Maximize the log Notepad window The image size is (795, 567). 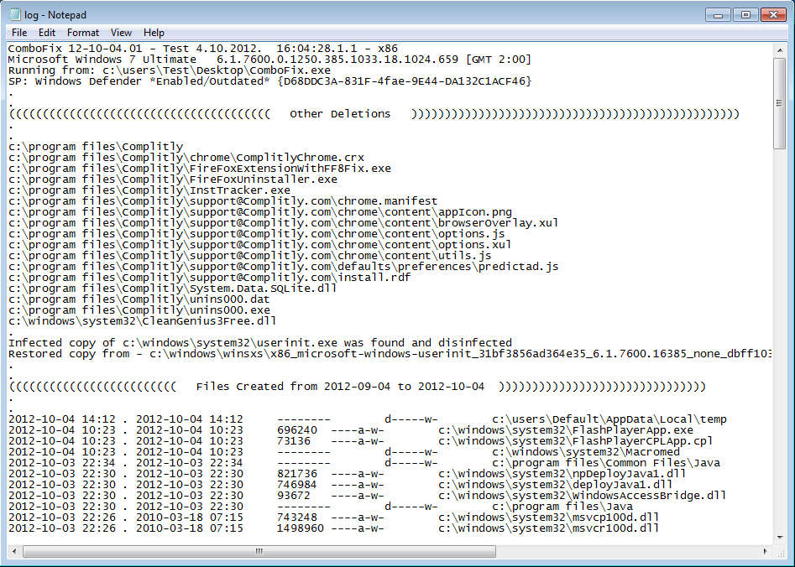(745, 15)
